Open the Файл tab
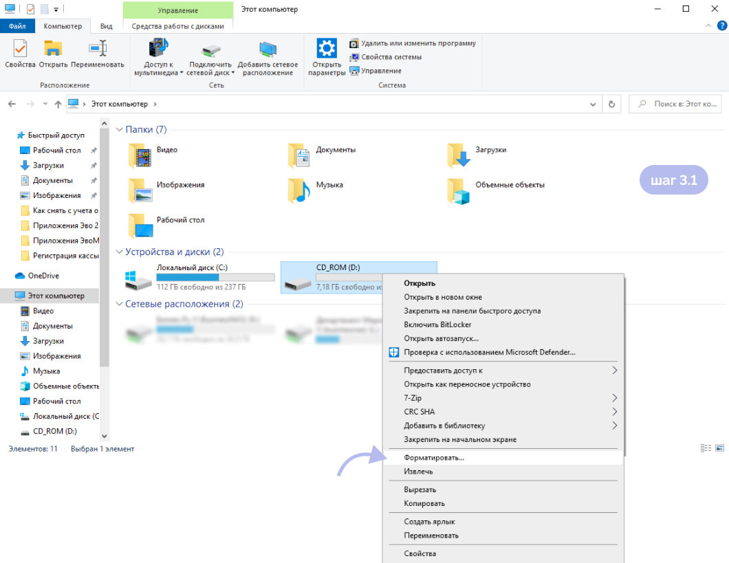 click(x=17, y=26)
